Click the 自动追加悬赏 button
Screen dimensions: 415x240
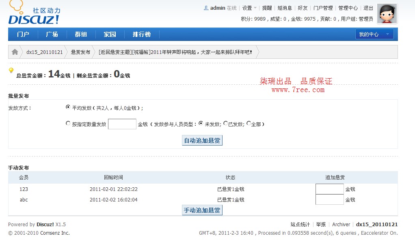pos(202,140)
